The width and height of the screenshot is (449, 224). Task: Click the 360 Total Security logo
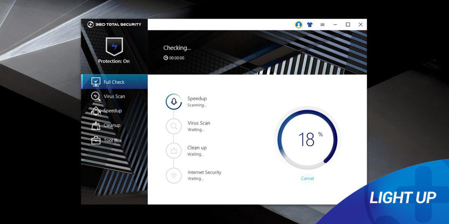coord(114,24)
